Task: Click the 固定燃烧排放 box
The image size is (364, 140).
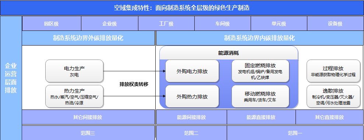Action: pyautogui.click(x=260, y=71)
